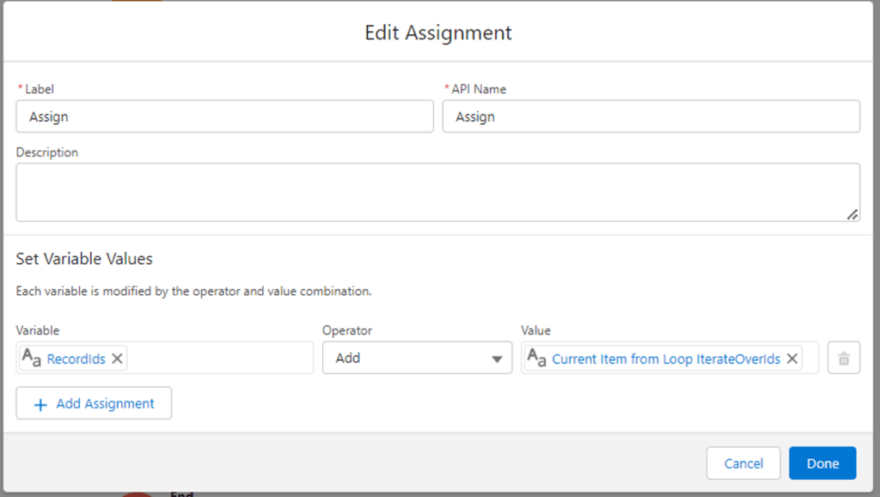Screen dimensions: 880x497
Task: Click the text type icon in Value field
Action: tap(536, 357)
